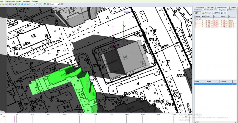Click the Конец column header
This screenshot has width=238, height=123.
coord(213,82)
